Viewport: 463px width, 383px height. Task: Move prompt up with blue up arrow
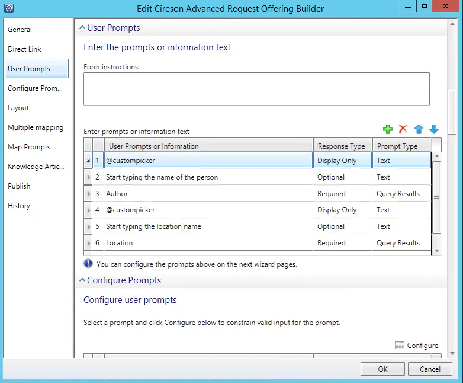click(x=419, y=129)
